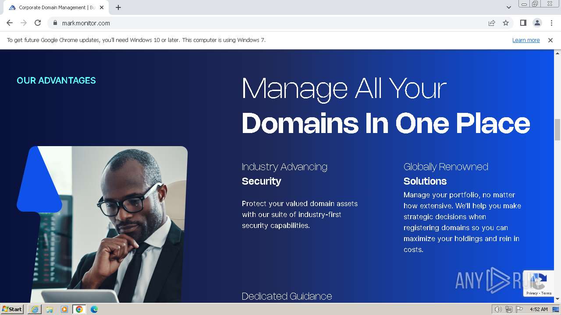Launch Microsoft Edge from taskbar

pyautogui.click(x=94, y=309)
